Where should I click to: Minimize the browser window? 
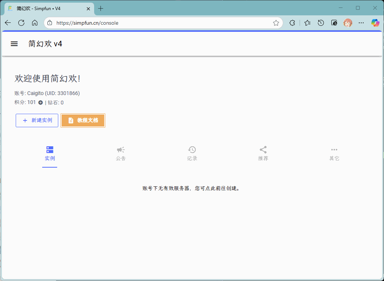(341, 8)
